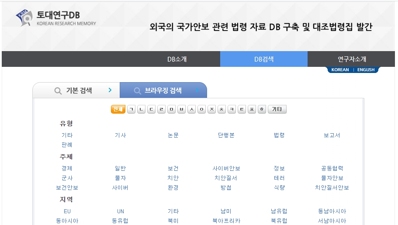Open the 판례 type link
The height and width of the screenshot is (225, 398).
tap(67, 145)
